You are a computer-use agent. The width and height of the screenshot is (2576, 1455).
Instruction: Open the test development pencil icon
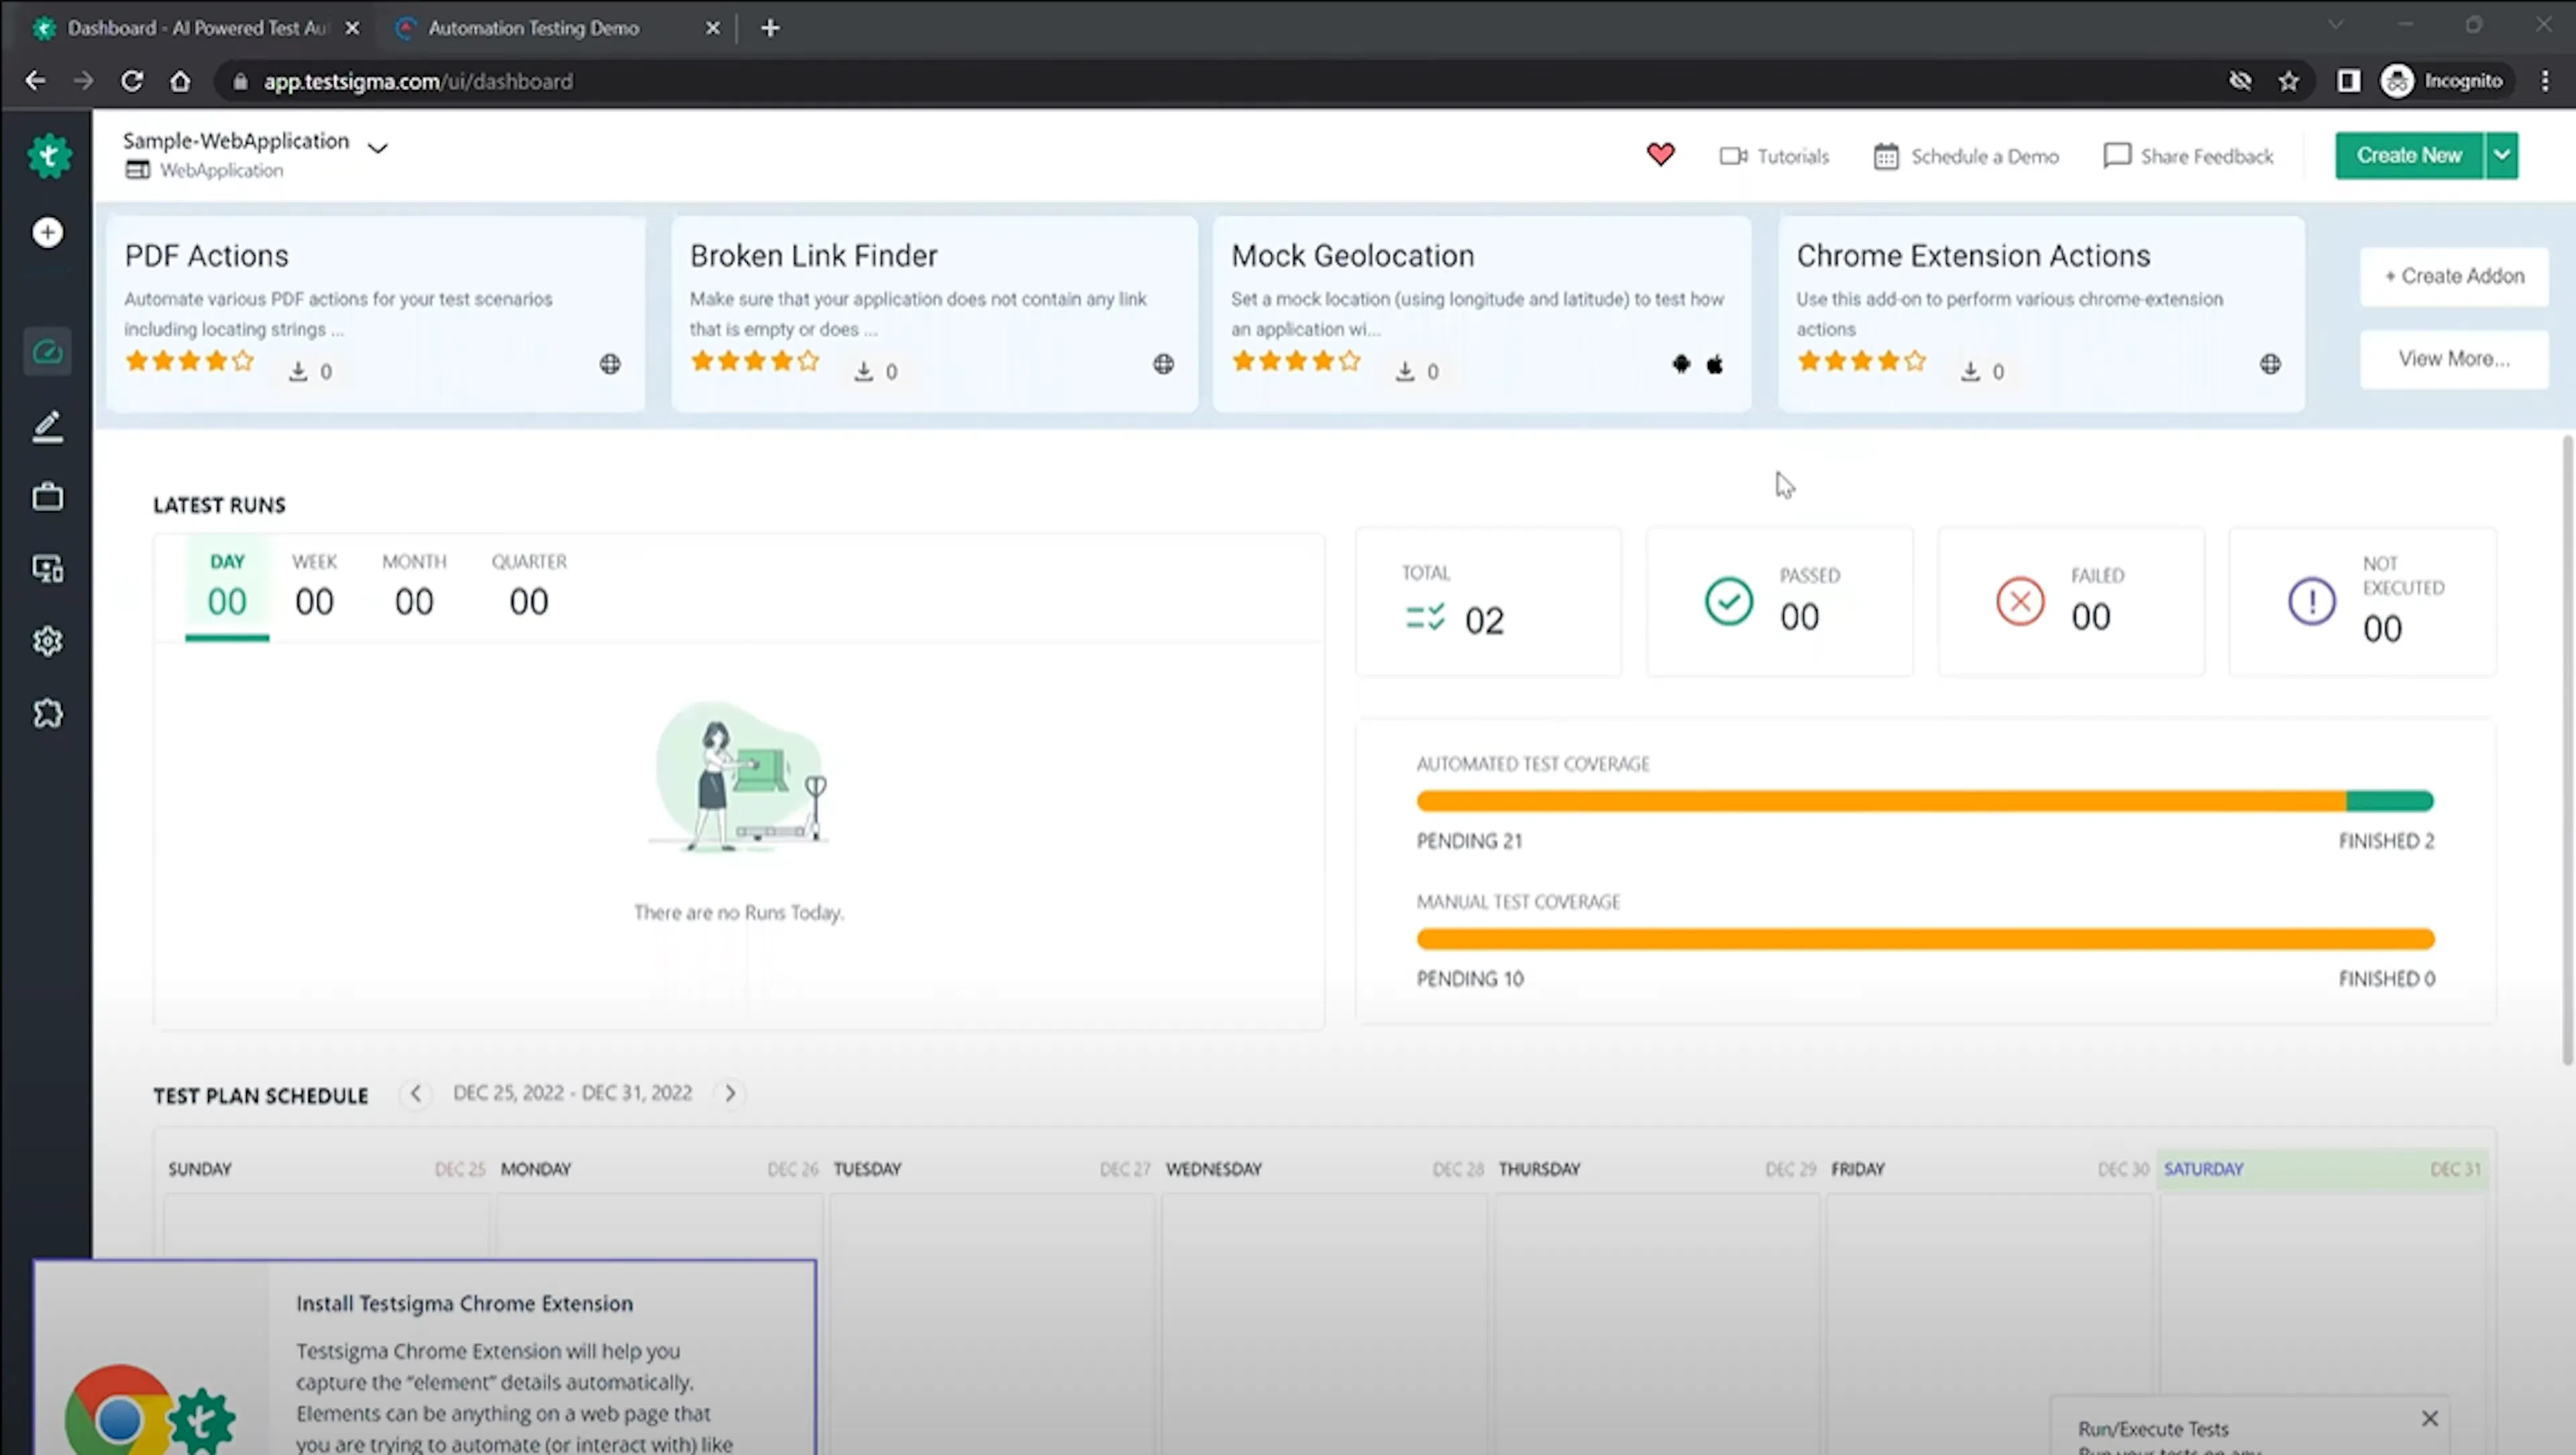coord(47,426)
